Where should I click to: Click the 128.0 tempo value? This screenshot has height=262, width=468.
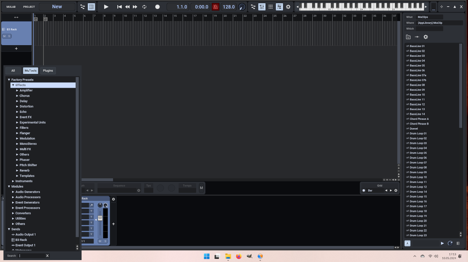[229, 7]
